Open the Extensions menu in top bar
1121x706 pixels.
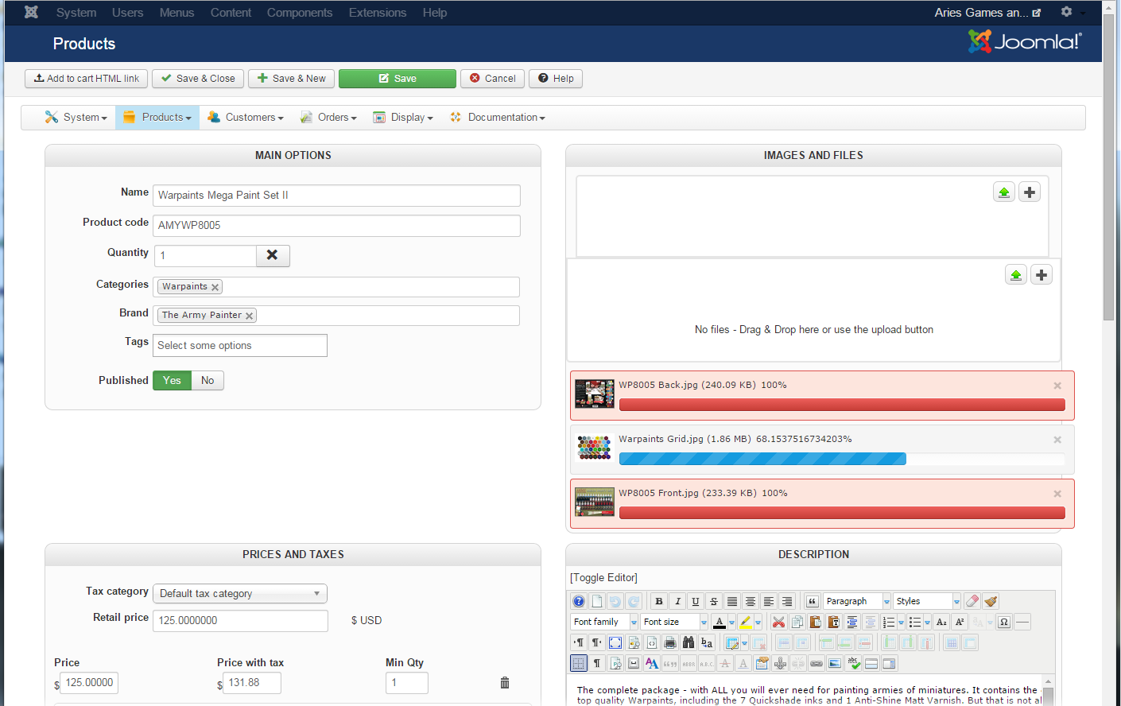tap(378, 13)
